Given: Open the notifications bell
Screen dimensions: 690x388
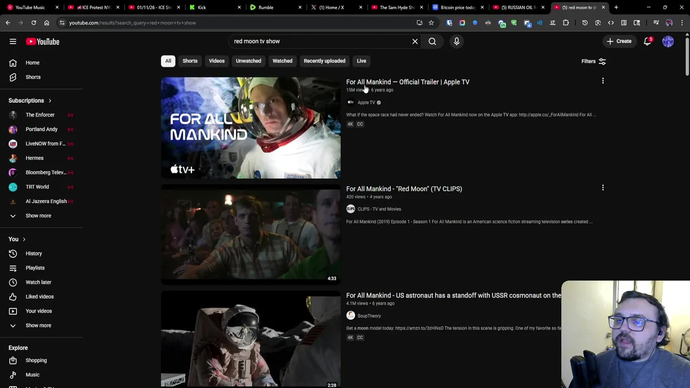Looking at the screenshot, I should pyautogui.click(x=647, y=41).
